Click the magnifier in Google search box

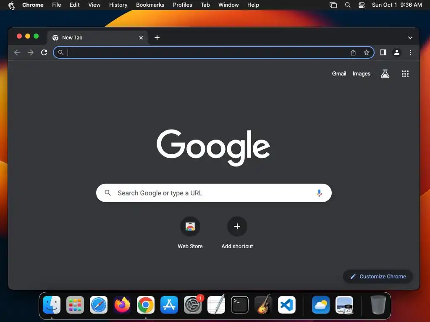pyautogui.click(x=108, y=193)
